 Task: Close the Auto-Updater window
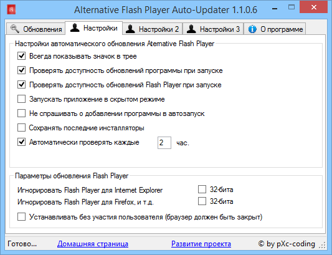[x=314, y=7]
